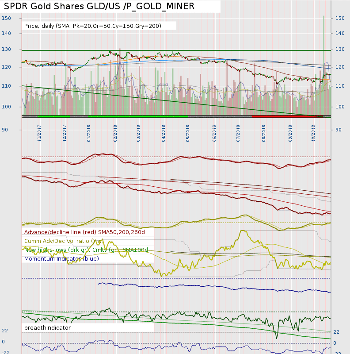Click the 140 value on right price axis
The image size is (350, 354).
click(x=340, y=34)
